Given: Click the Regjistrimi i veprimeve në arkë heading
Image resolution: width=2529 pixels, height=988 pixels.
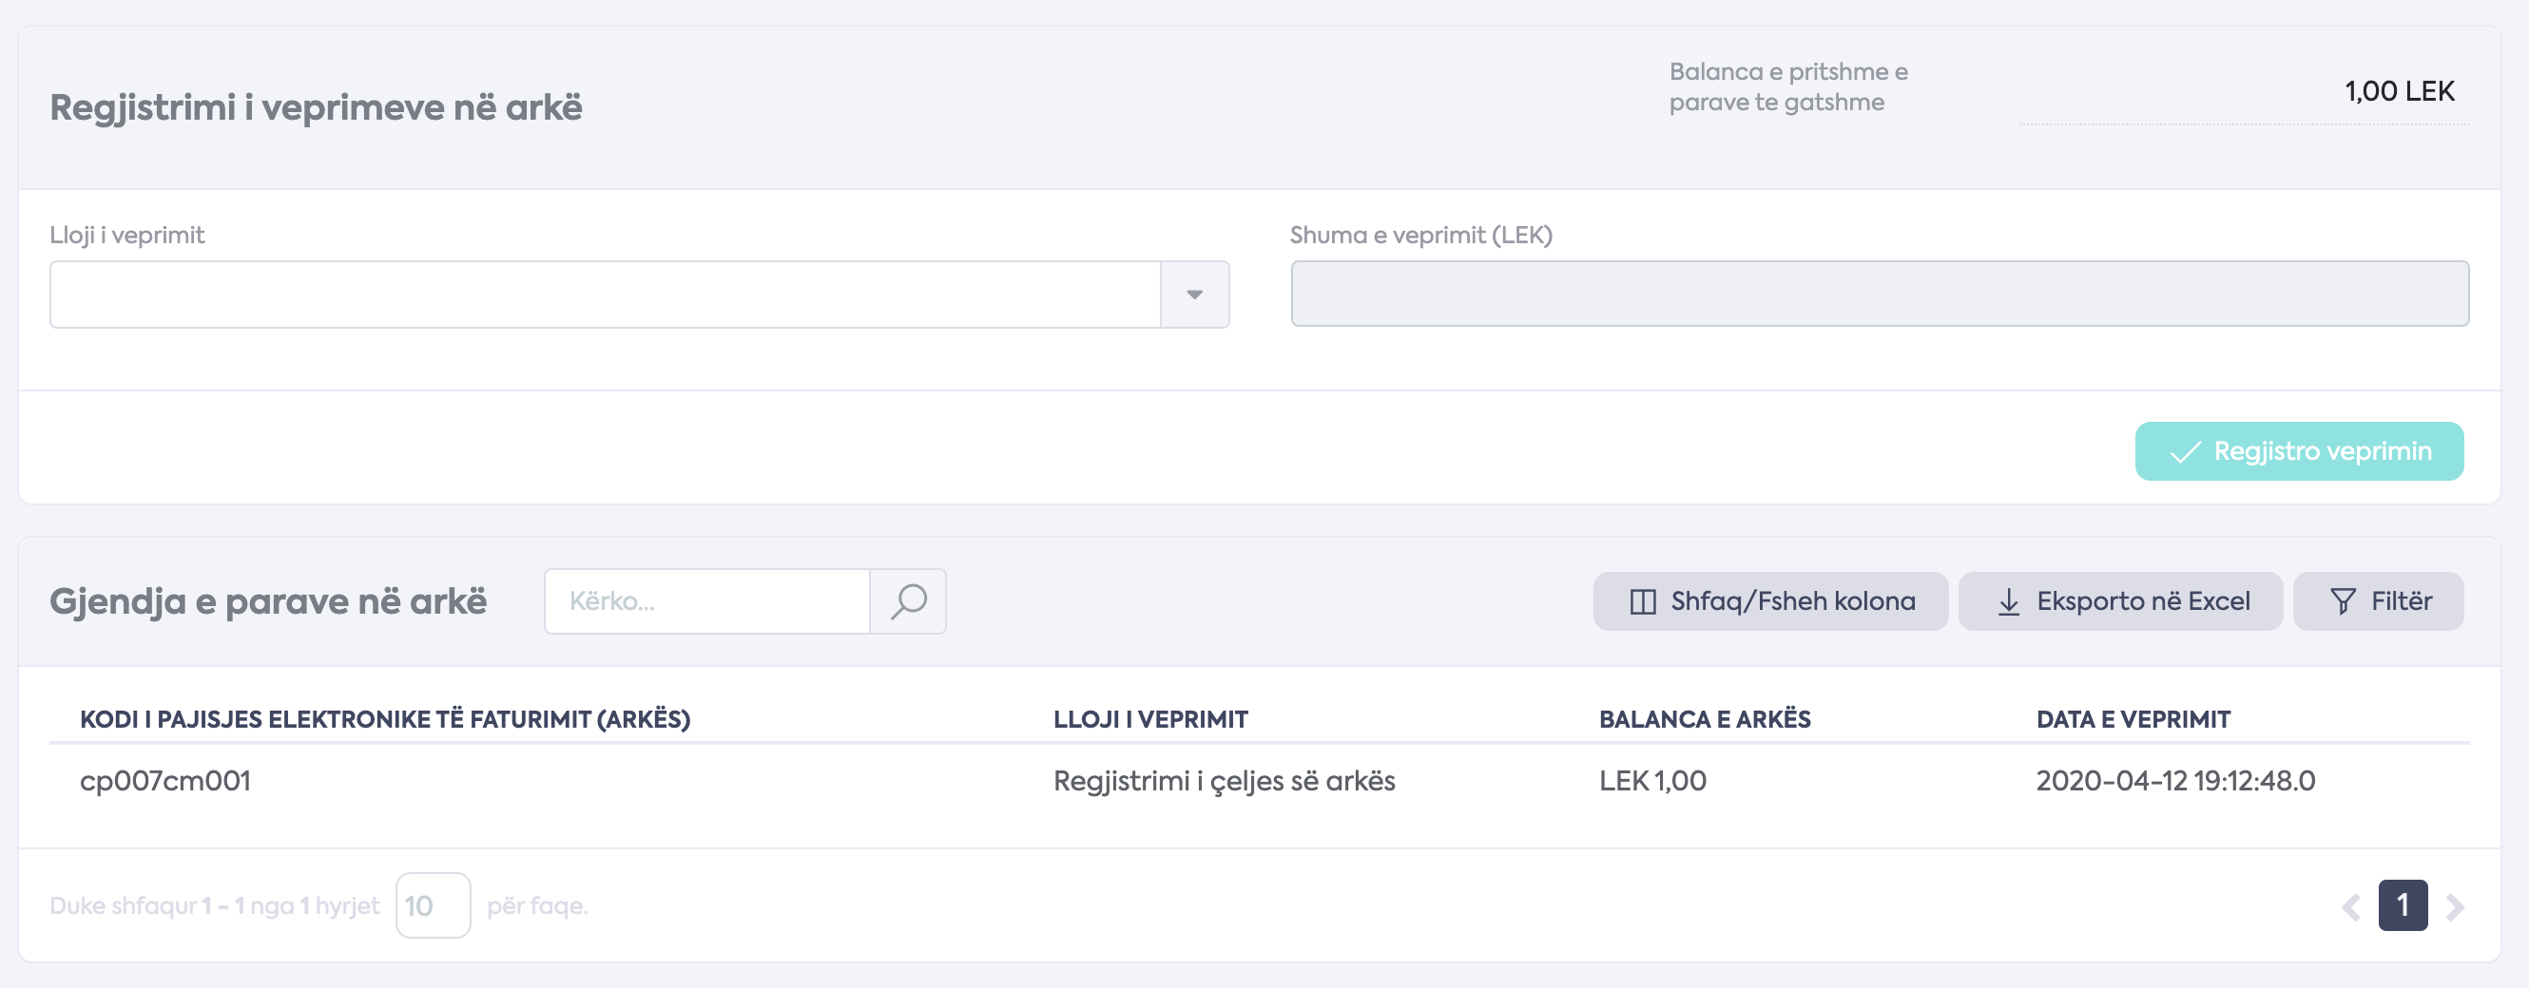Looking at the screenshot, I should pos(316,107).
